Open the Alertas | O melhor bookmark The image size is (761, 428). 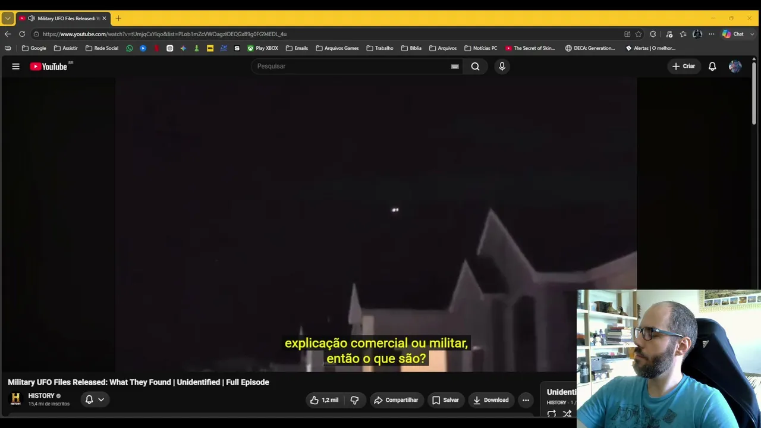point(650,48)
